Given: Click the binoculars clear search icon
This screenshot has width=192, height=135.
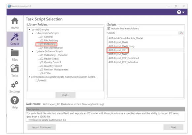Looking at the screenshot, I should tap(181, 33).
